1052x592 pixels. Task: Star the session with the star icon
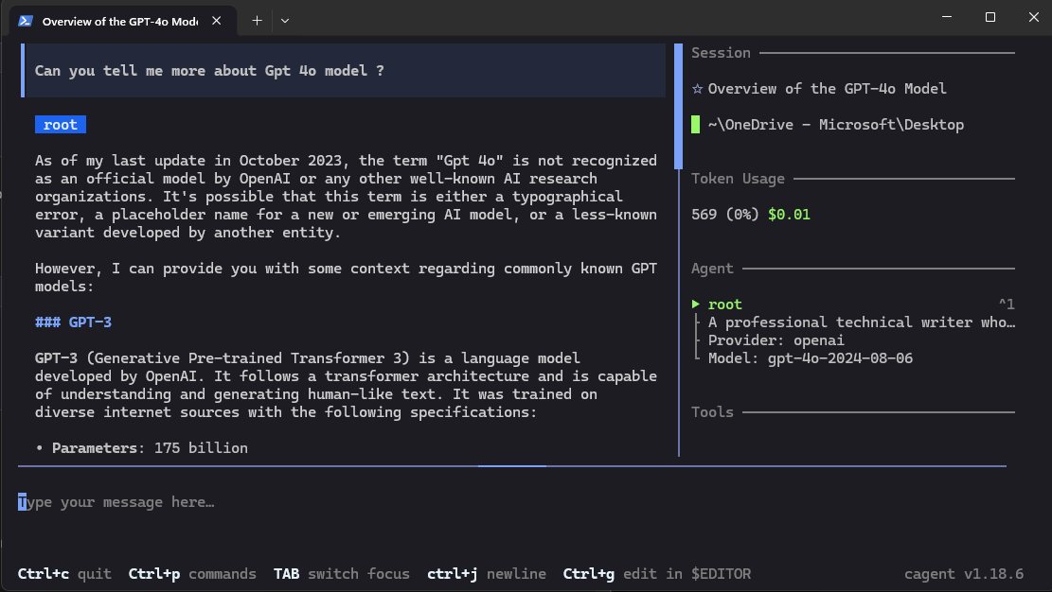(697, 89)
